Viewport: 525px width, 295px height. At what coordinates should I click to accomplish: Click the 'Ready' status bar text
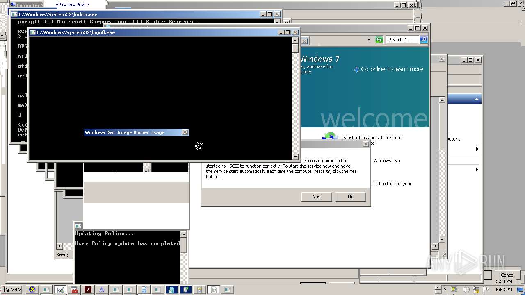[62, 254]
